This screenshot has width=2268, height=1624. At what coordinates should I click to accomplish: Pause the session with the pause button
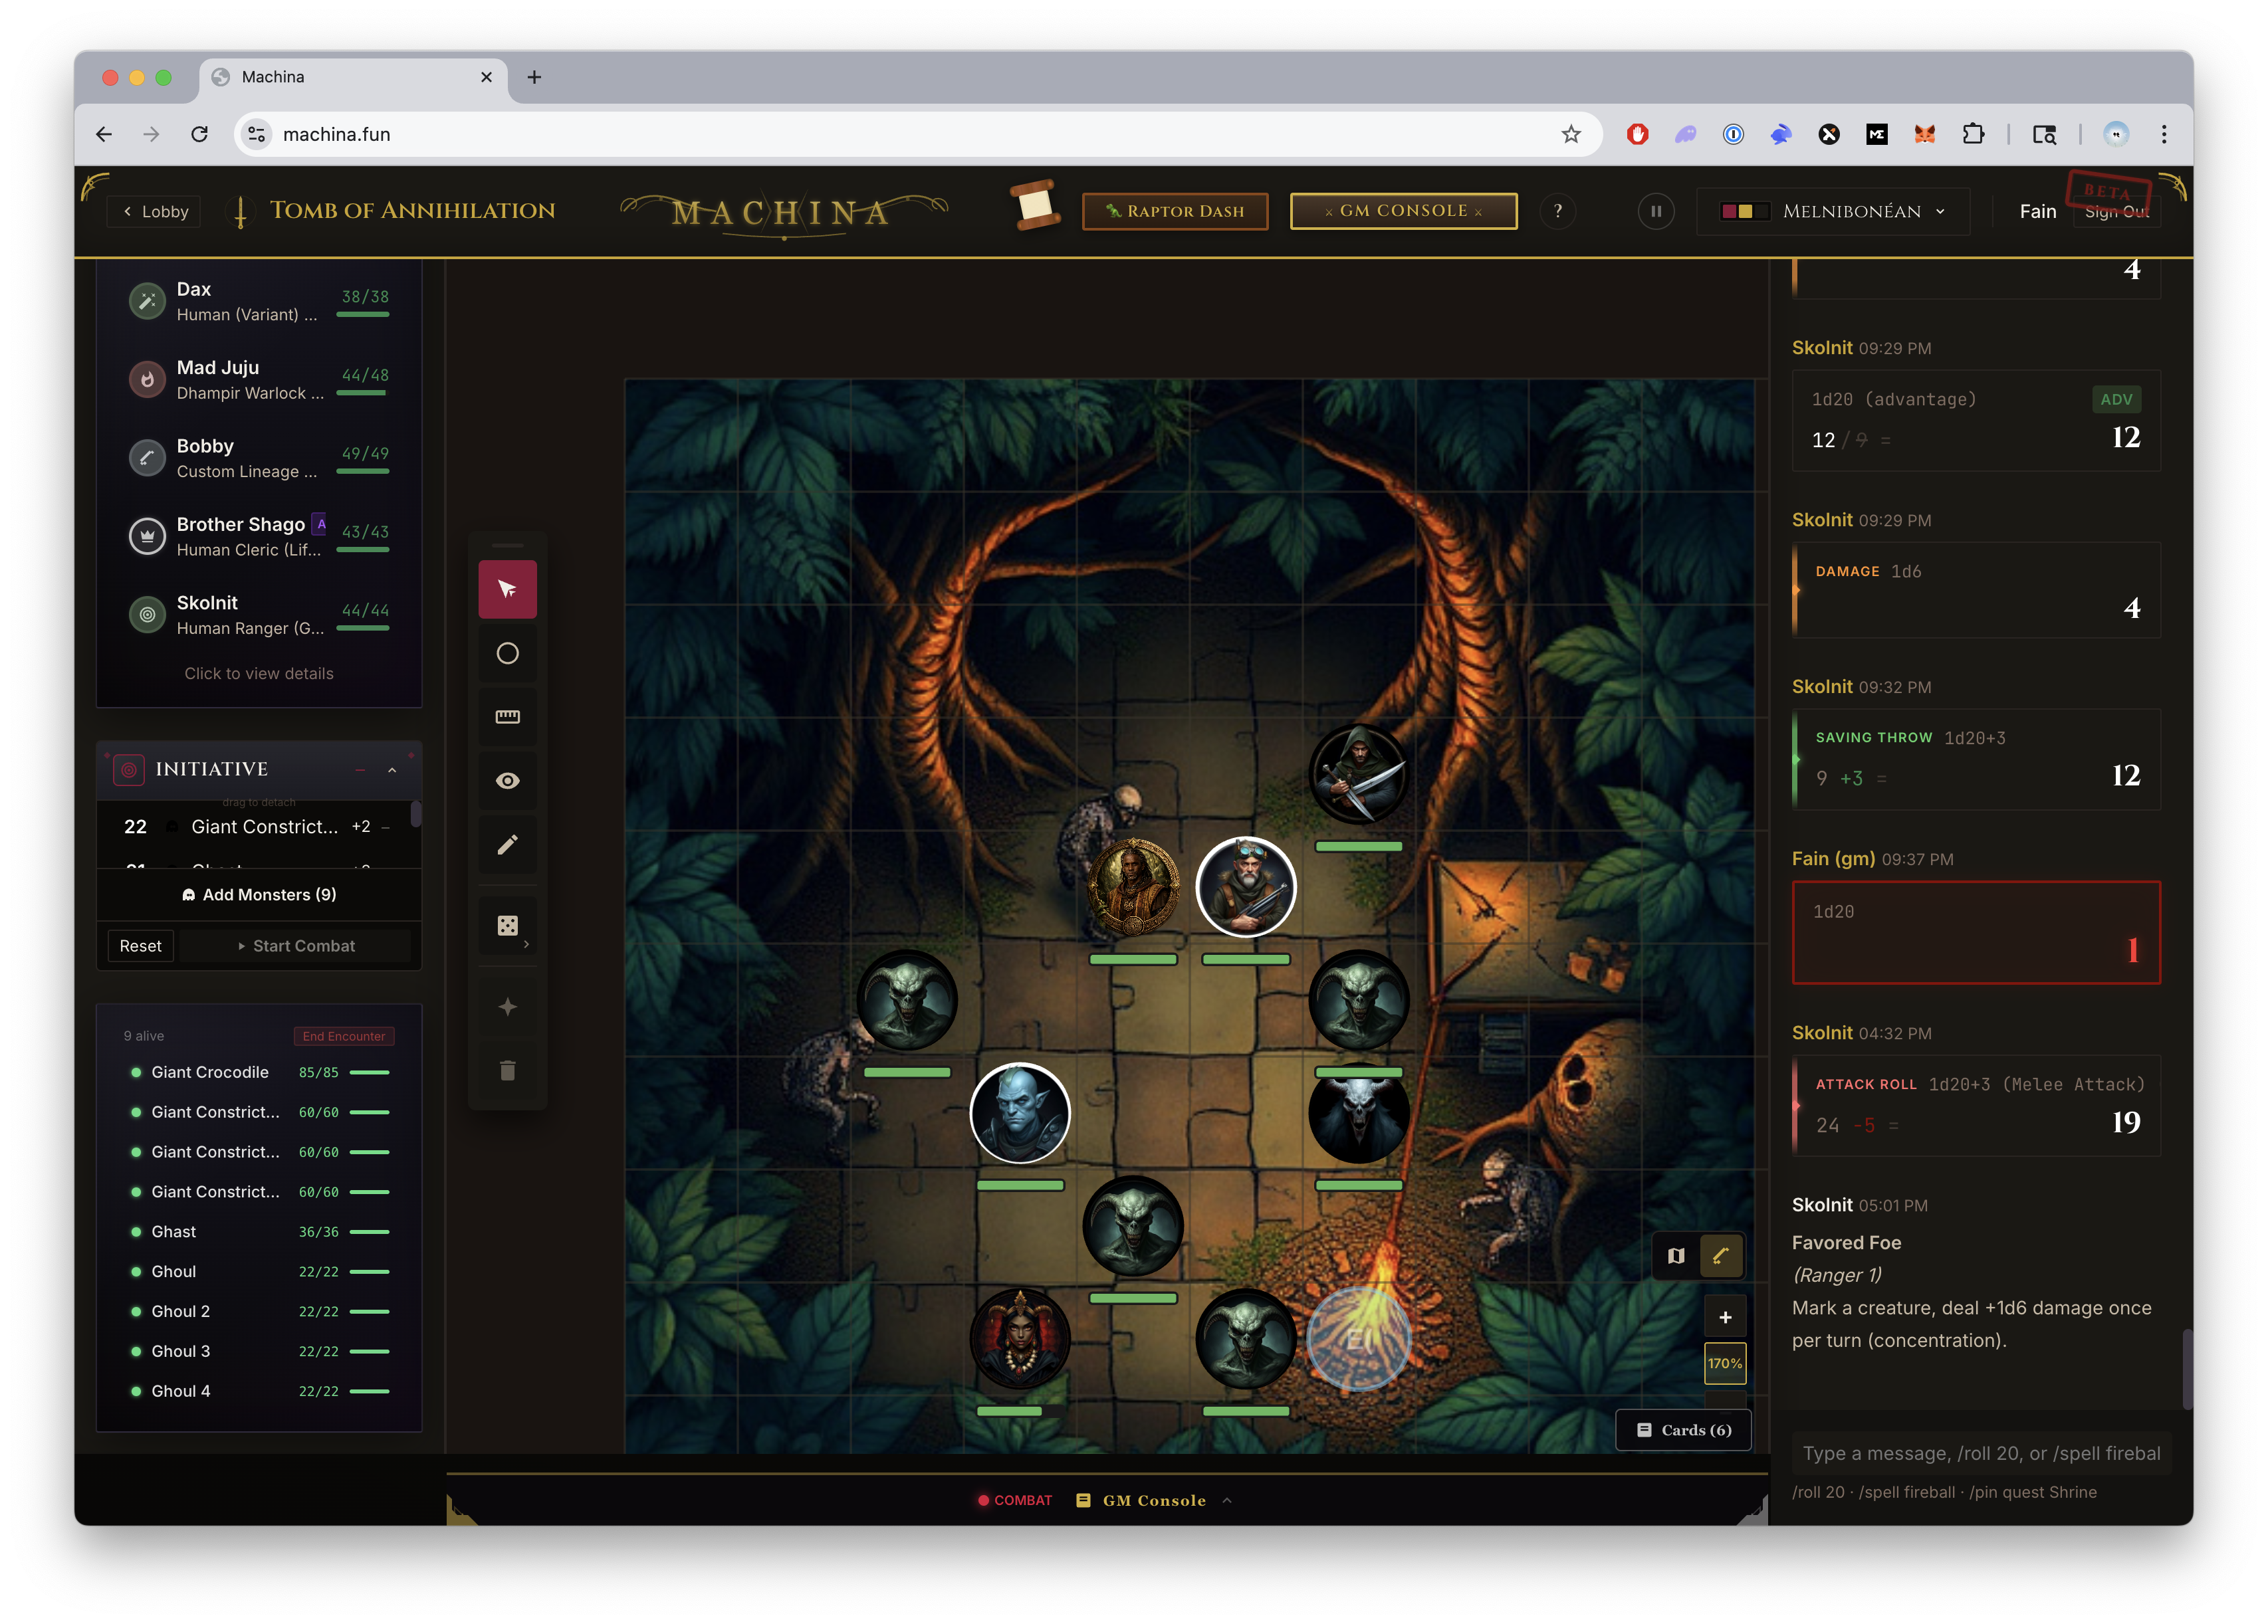point(1655,211)
